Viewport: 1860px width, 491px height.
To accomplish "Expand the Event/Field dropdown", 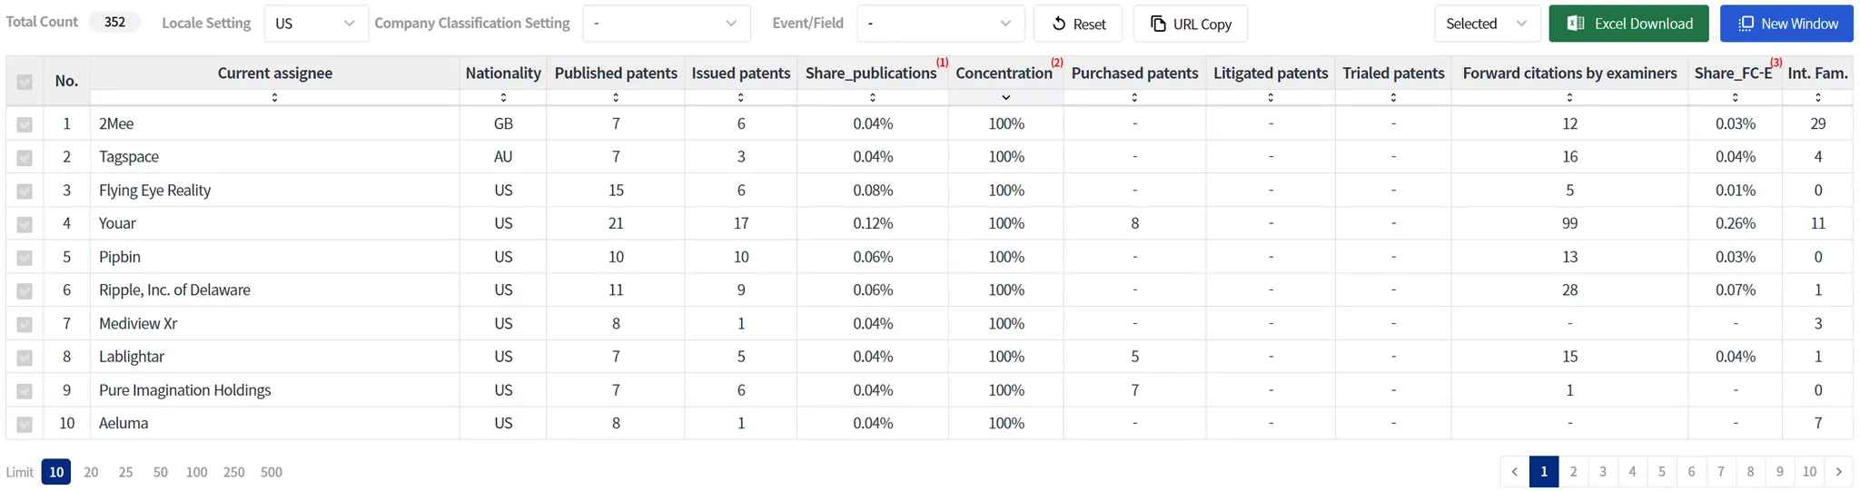I will tap(940, 24).
